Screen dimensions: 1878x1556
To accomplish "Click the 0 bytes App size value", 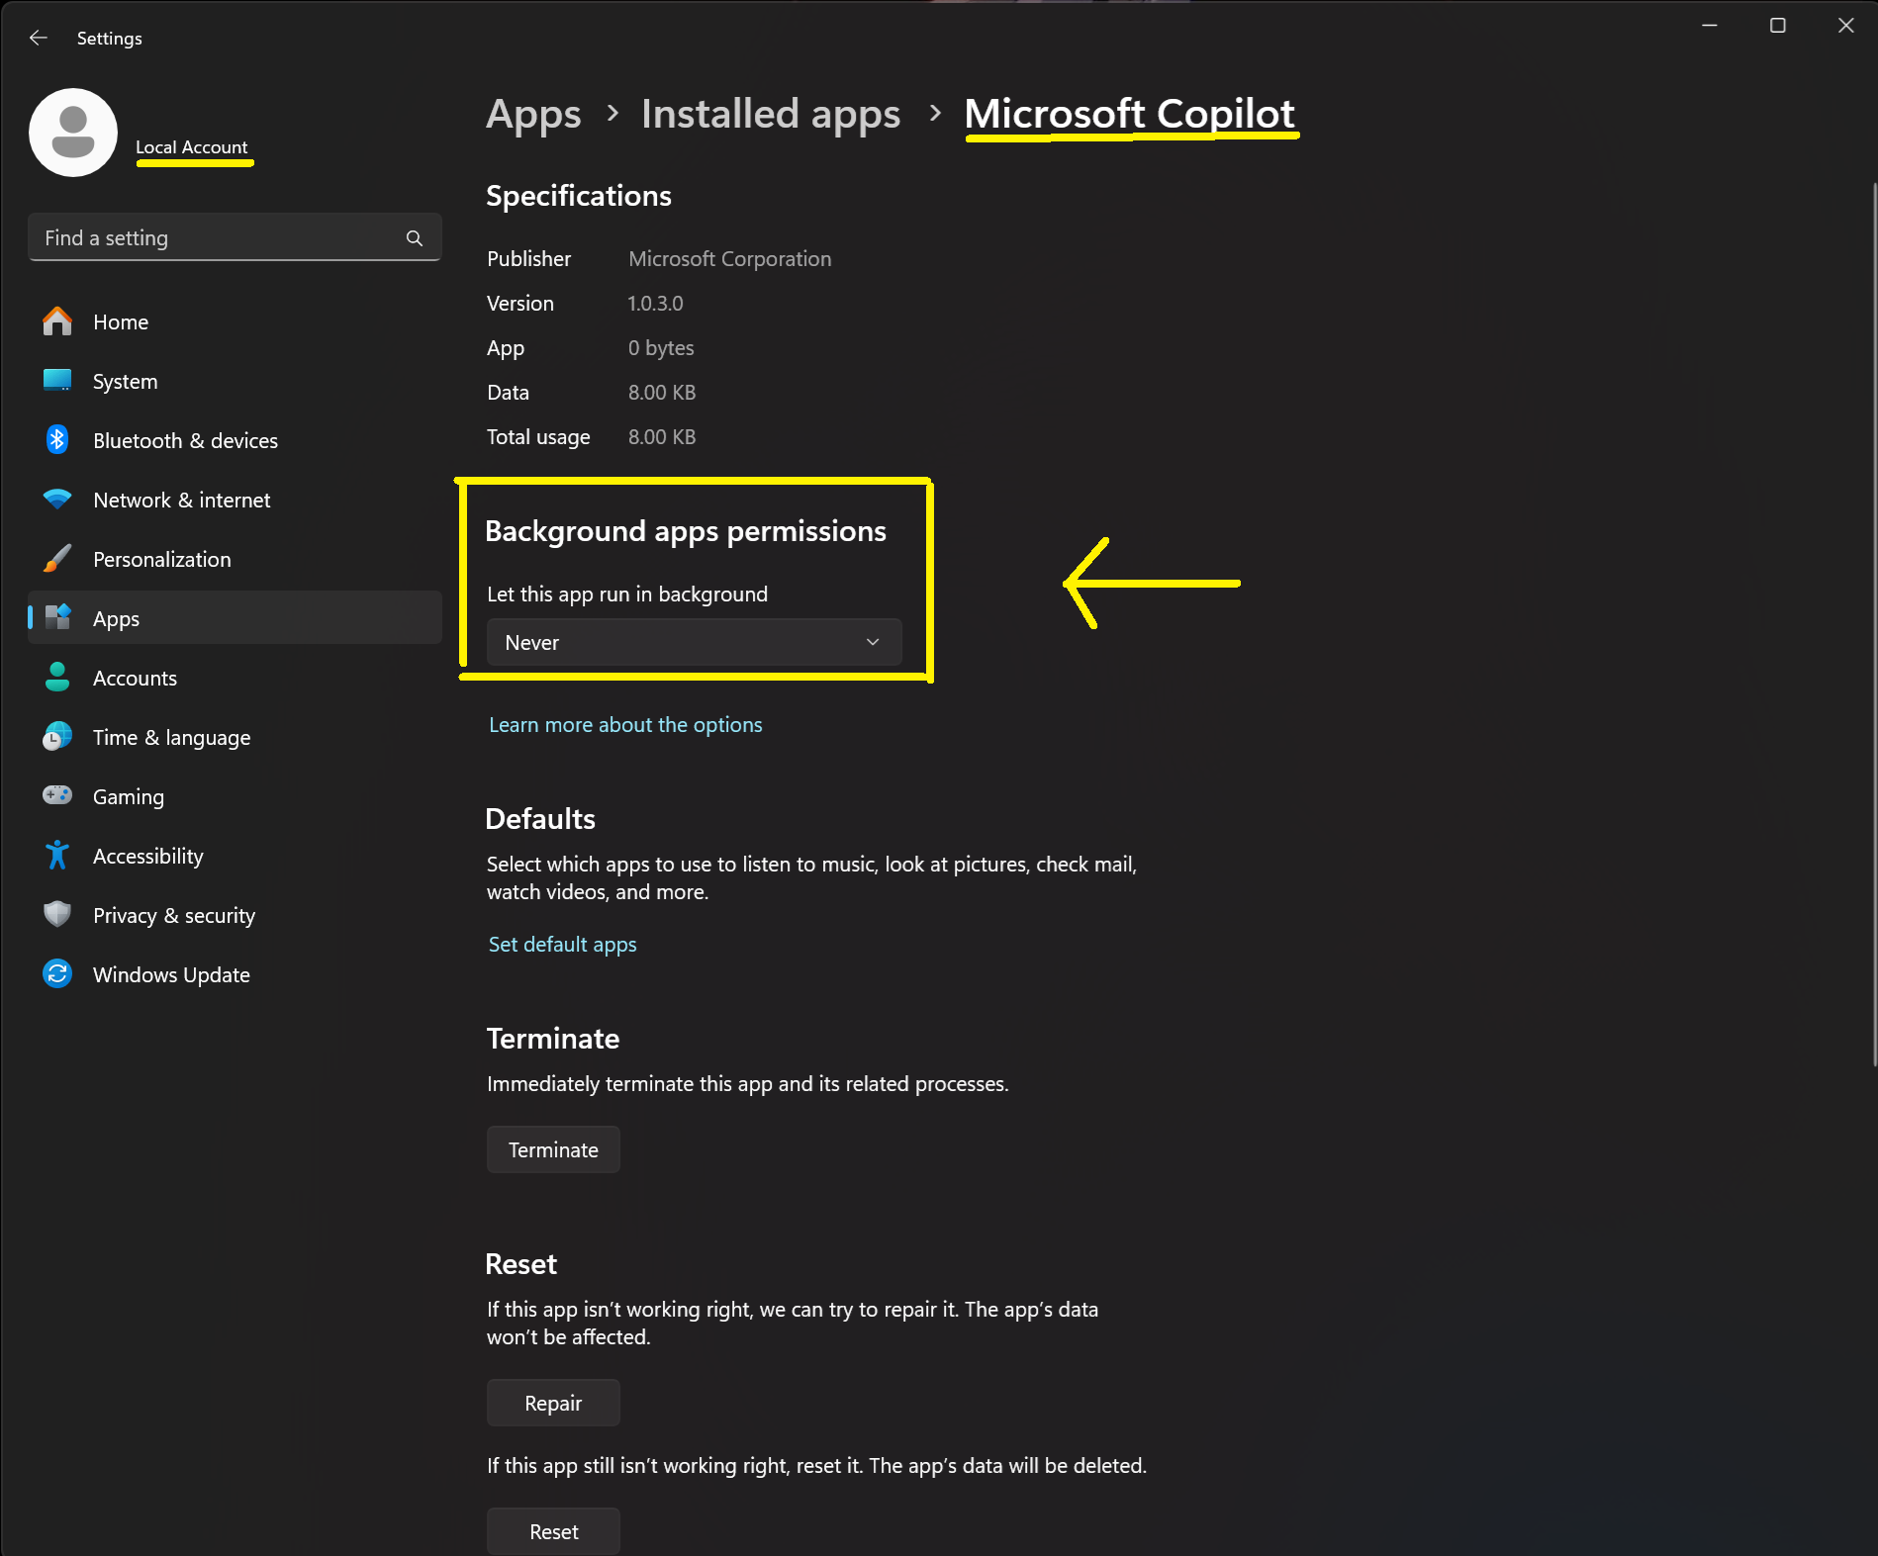I will coord(661,348).
